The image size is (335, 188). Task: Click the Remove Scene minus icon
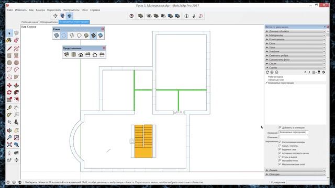point(276,72)
